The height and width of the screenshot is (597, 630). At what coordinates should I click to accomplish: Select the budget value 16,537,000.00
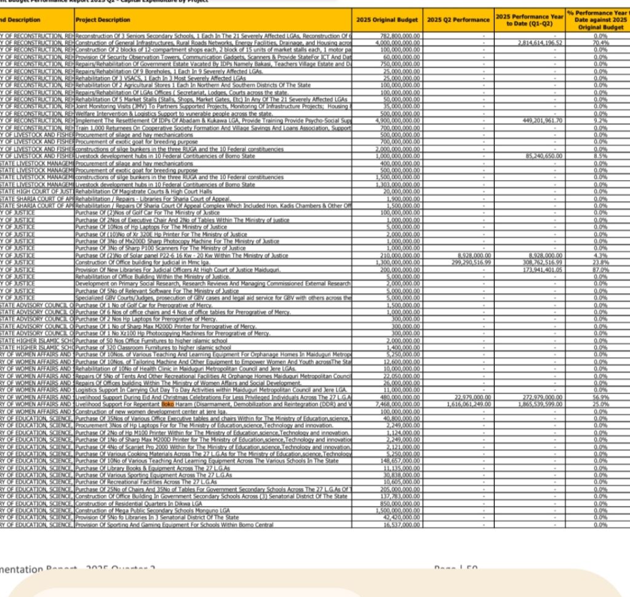click(x=402, y=524)
